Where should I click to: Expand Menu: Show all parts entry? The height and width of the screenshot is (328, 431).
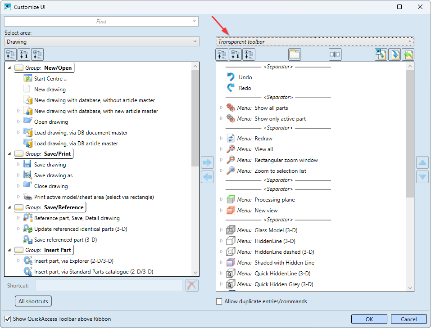(x=221, y=108)
